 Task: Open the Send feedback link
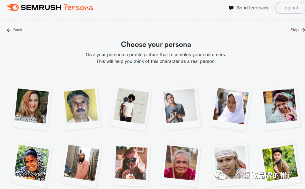[x=253, y=8]
